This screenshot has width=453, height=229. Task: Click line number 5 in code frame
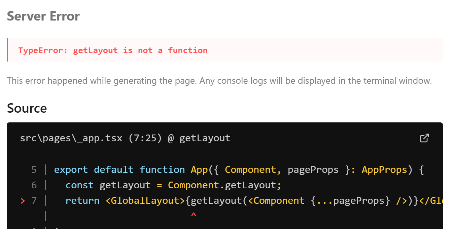(x=34, y=170)
